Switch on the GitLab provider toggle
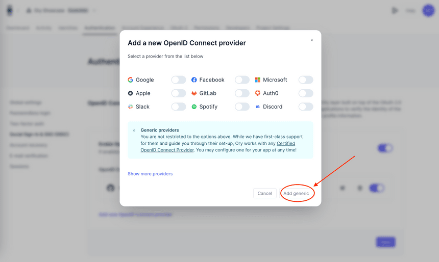This screenshot has width=439, height=262. click(242, 93)
